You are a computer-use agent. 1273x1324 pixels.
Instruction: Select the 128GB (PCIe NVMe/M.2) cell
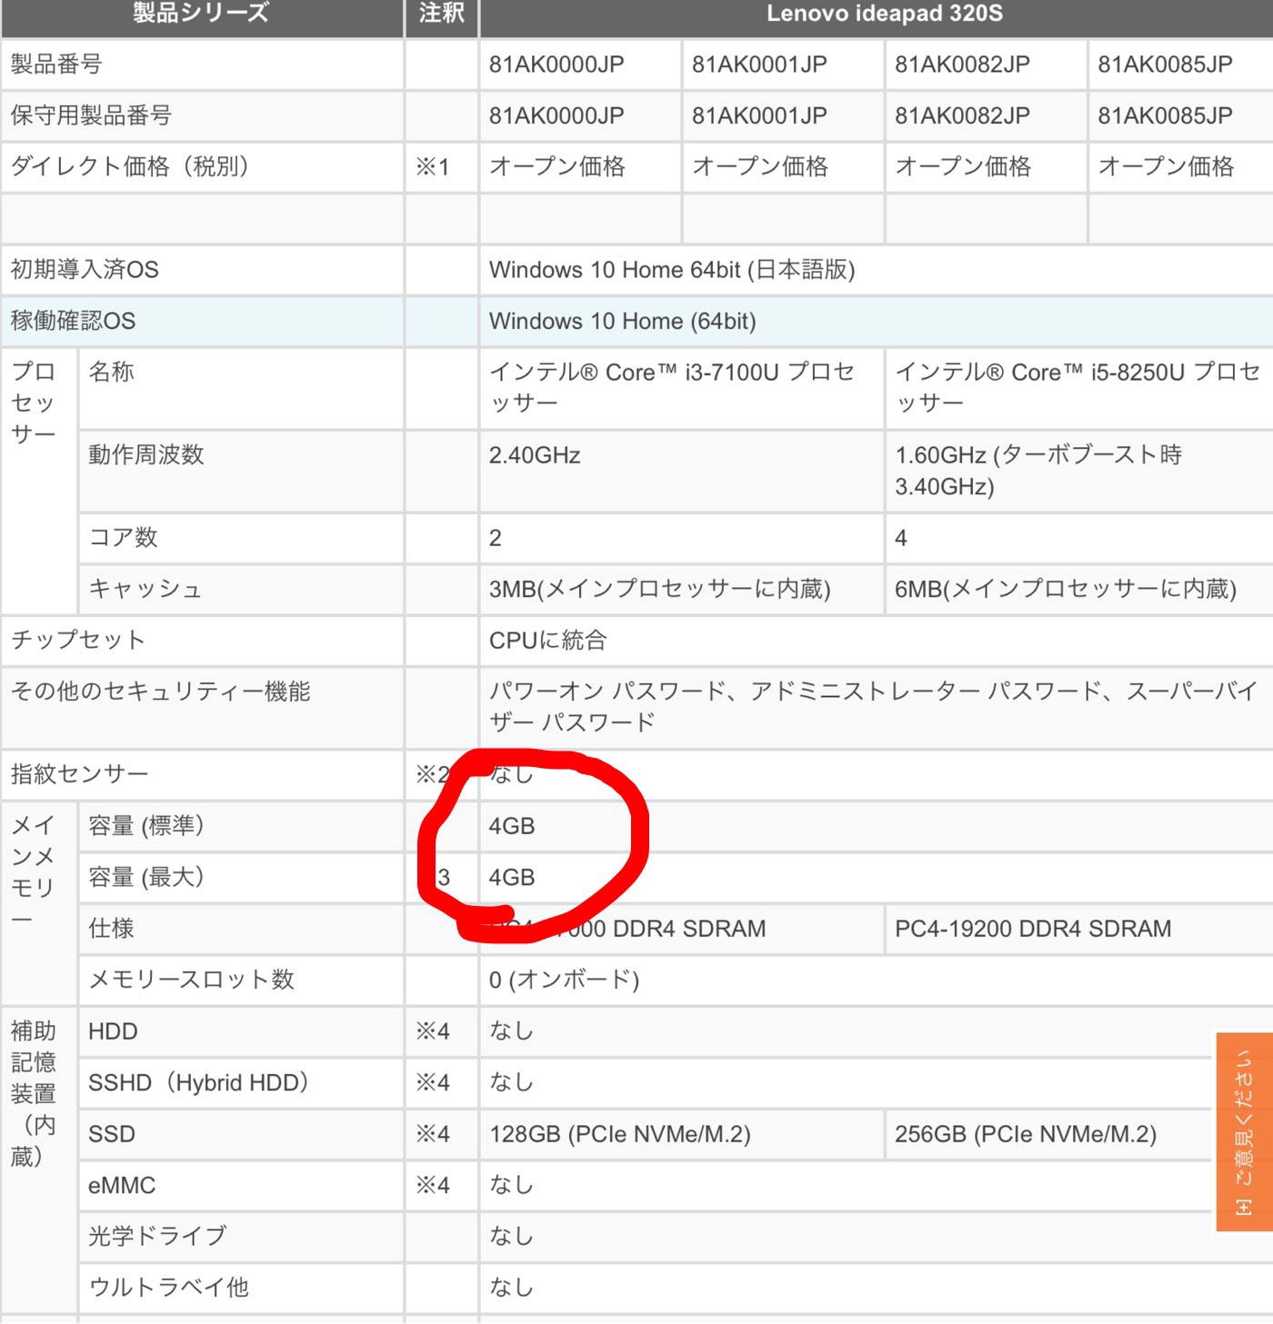point(620,1134)
